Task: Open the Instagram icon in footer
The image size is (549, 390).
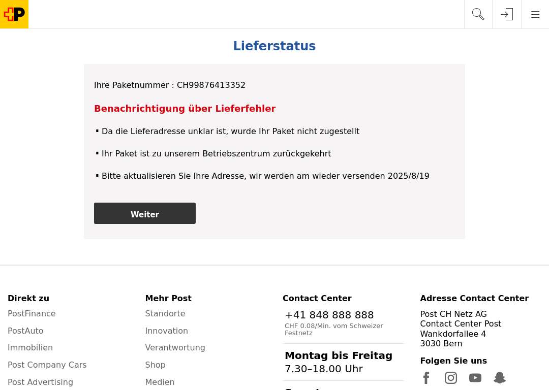Action: tap(450, 378)
